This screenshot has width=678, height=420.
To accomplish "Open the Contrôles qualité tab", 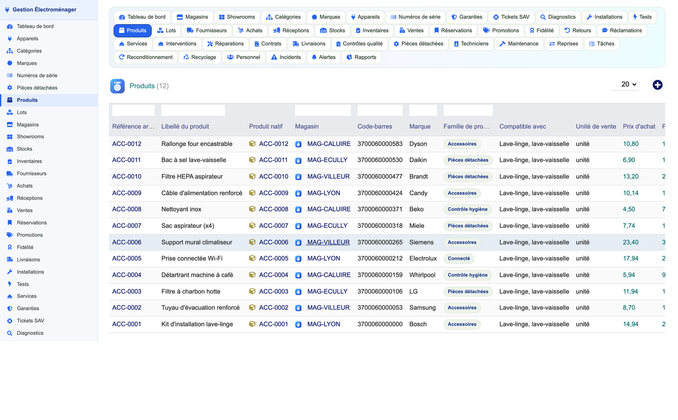I will 359,44.
